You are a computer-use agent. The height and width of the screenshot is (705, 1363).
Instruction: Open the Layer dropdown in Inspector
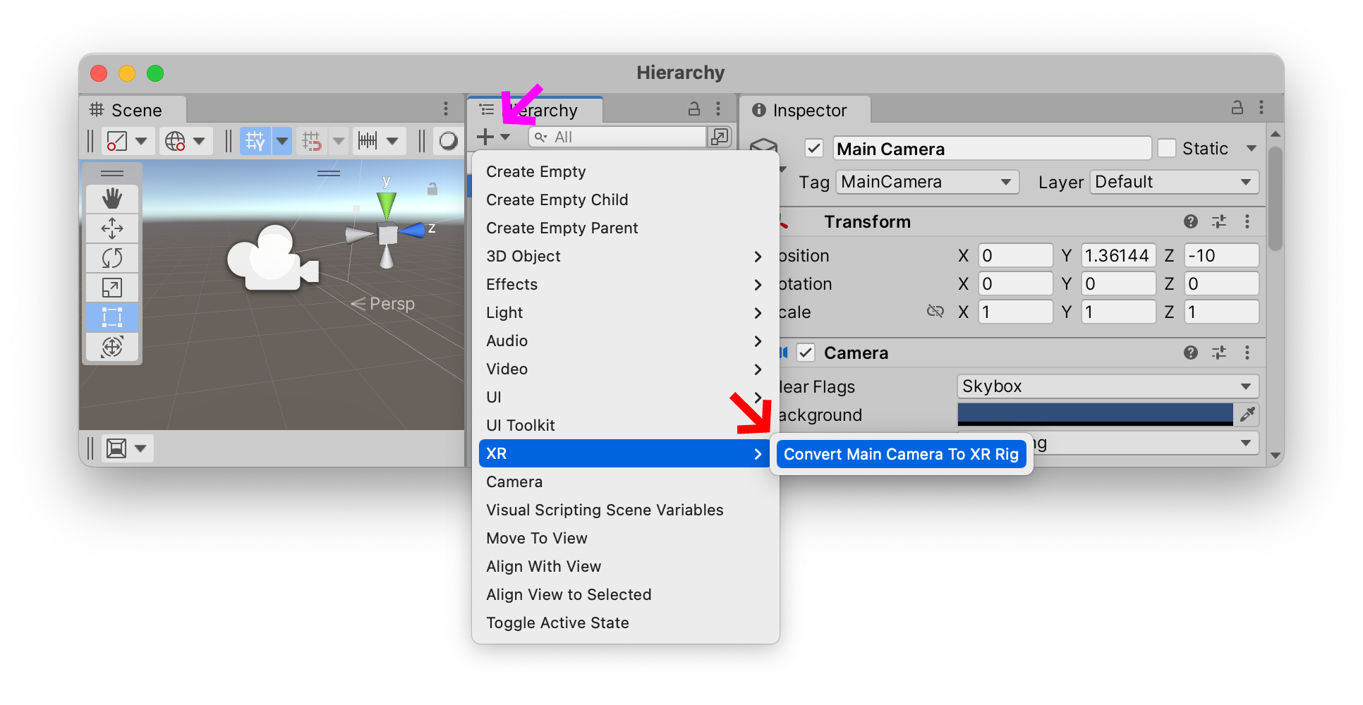(x=1173, y=182)
